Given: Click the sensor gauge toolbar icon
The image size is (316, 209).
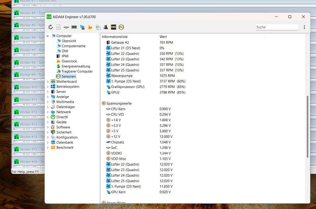Looking at the screenshot, I should tap(121, 27).
